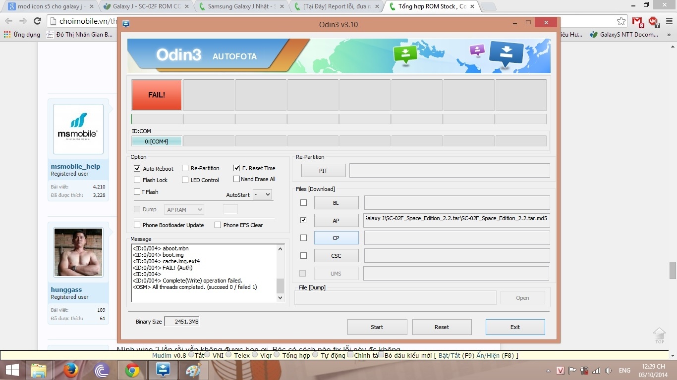Click the AP file button
Screen dimensions: 677x380
336,220
